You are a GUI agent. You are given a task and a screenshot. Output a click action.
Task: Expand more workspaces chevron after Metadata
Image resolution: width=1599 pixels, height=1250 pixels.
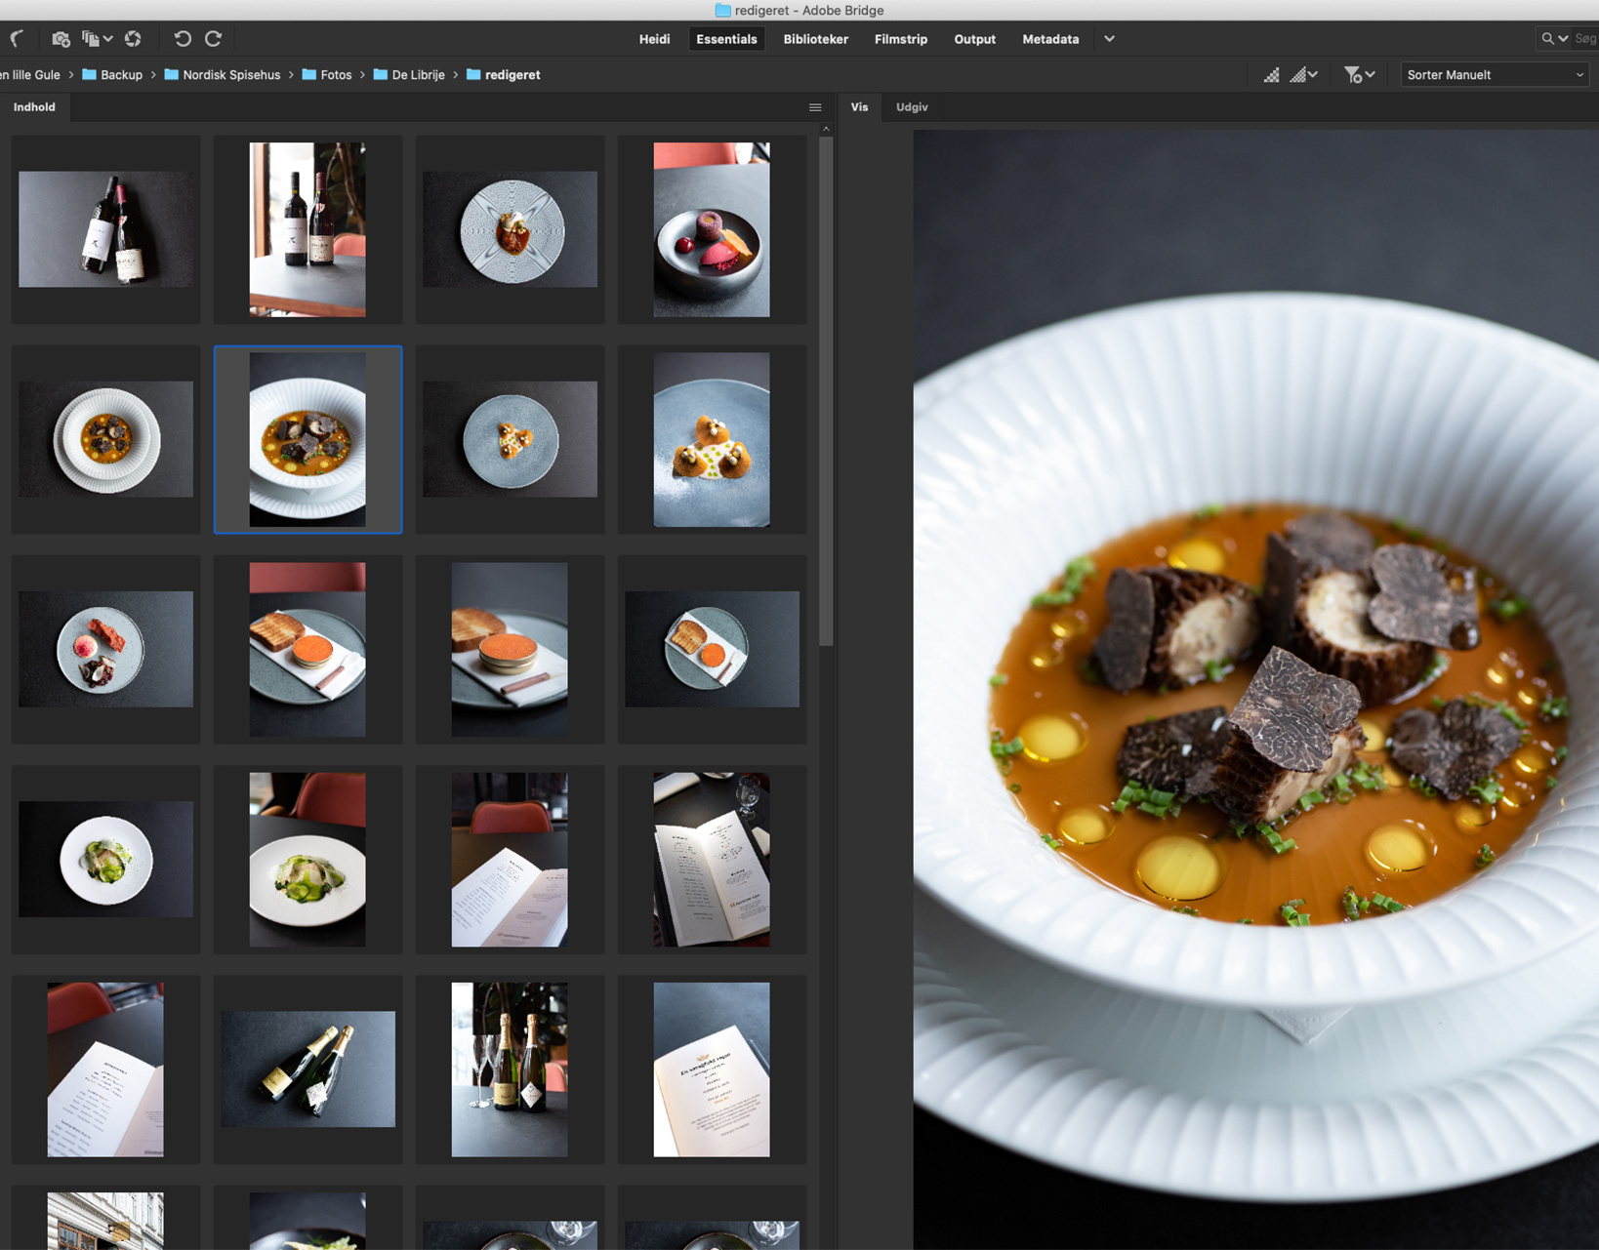pos(1109,39)
